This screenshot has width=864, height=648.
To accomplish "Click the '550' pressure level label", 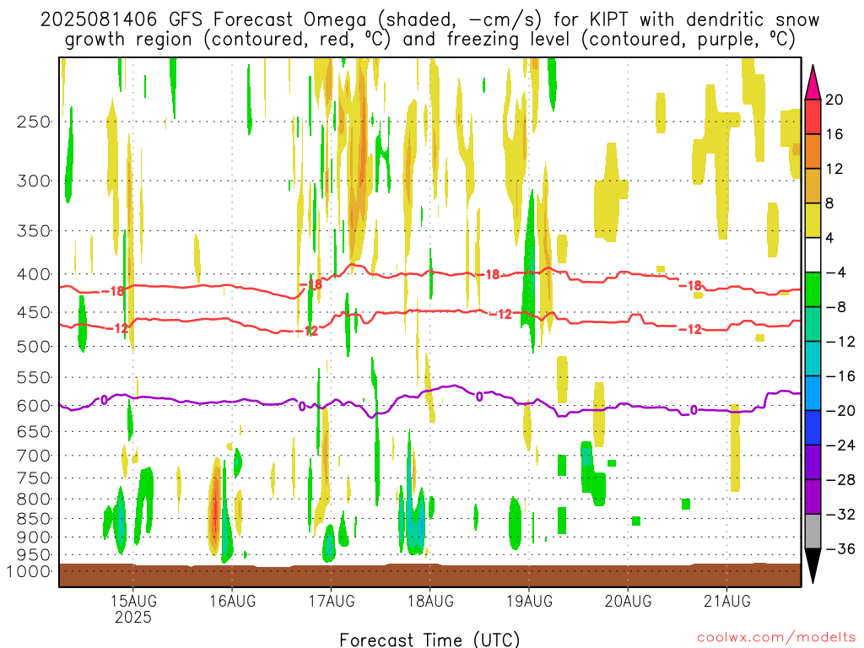I will tap(33, 378).
